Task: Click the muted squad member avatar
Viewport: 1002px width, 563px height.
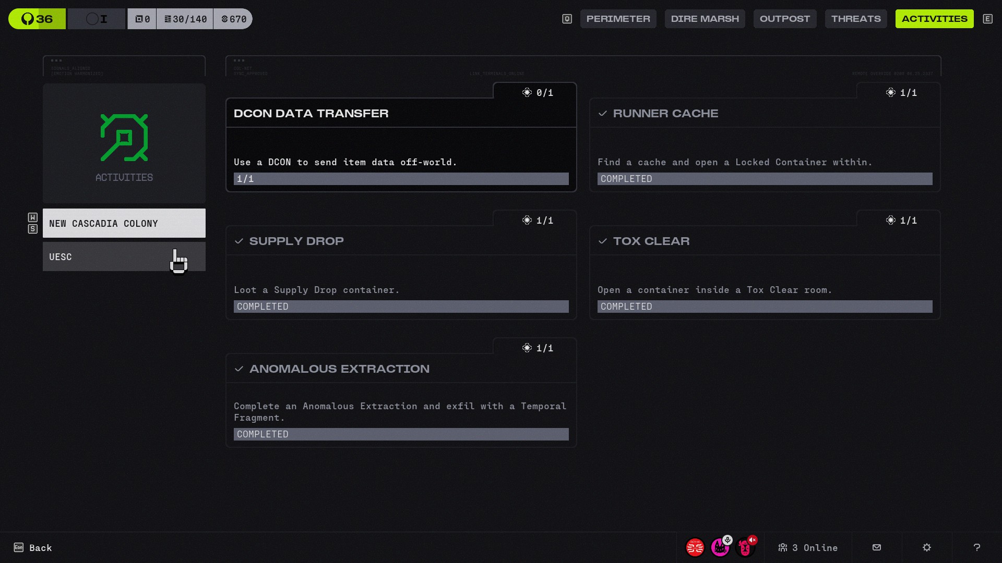Action: point(745,547)
